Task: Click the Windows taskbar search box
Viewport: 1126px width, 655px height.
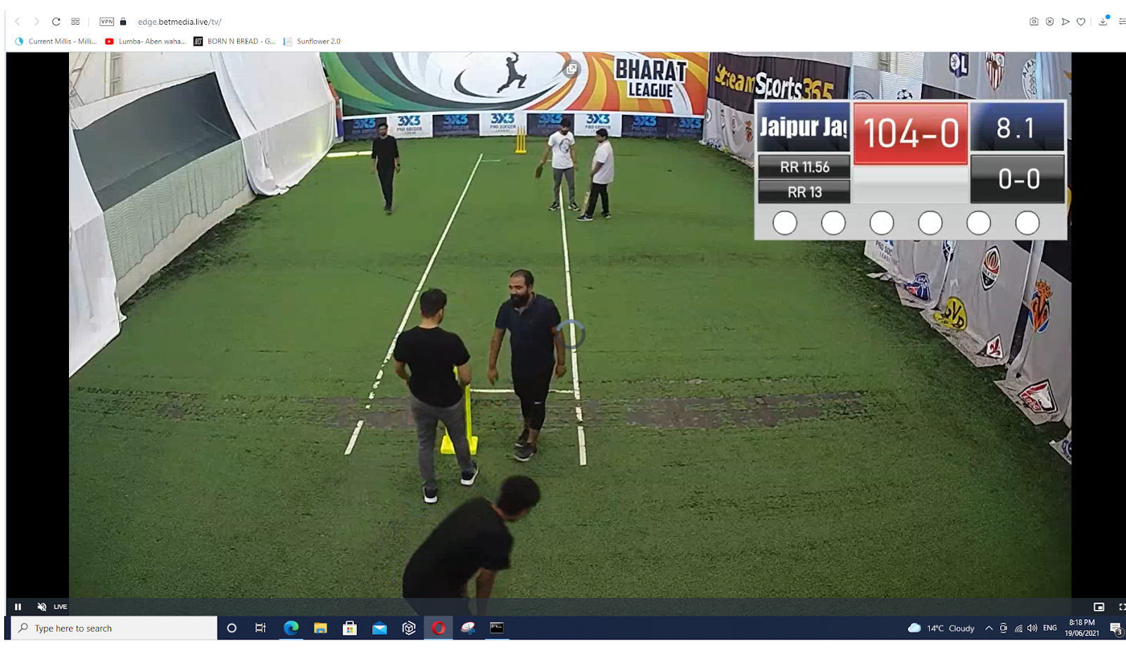Action: click(x=114, y=628)
